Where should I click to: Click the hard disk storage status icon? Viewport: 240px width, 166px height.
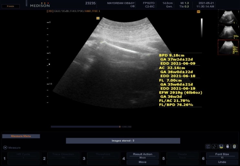pos(221,147)
